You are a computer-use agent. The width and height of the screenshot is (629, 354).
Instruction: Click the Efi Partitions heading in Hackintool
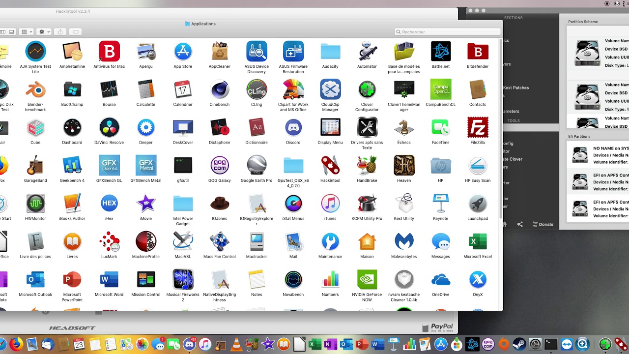tap(579, 136)
